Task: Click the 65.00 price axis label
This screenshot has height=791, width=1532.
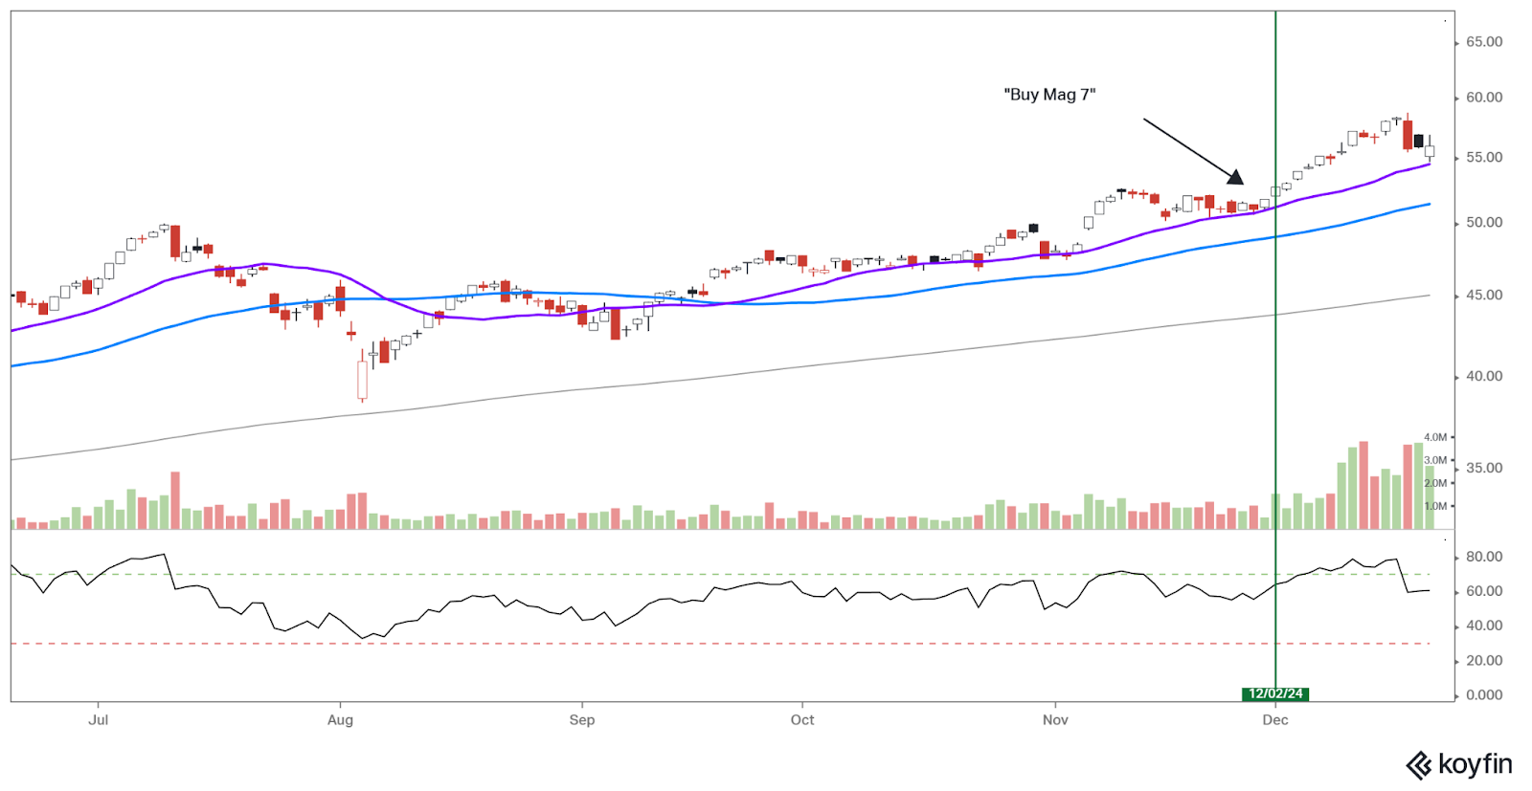Action: (x=1484, y=42)
